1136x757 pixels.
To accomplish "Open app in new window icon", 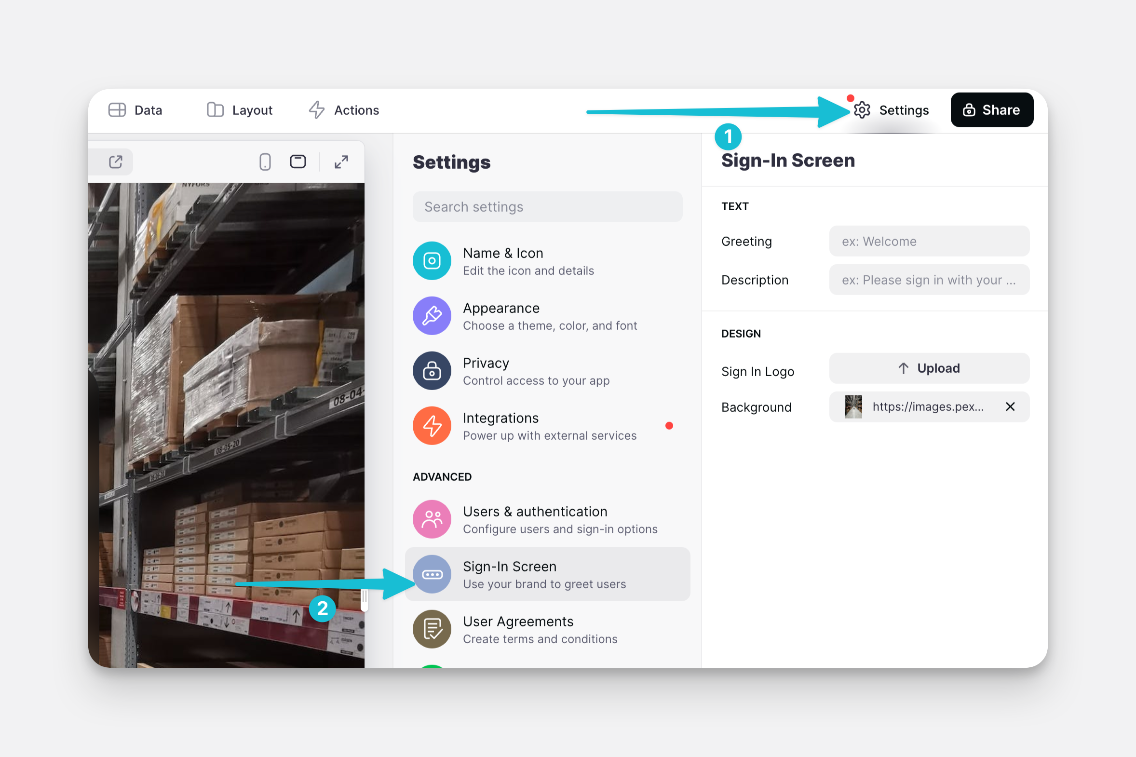I will pos(115,162).
